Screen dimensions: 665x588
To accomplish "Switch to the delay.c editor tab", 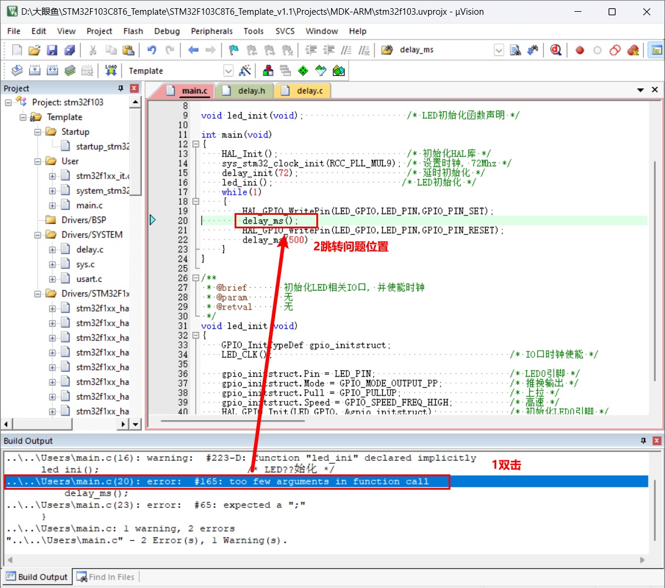I will coord(303,91).
